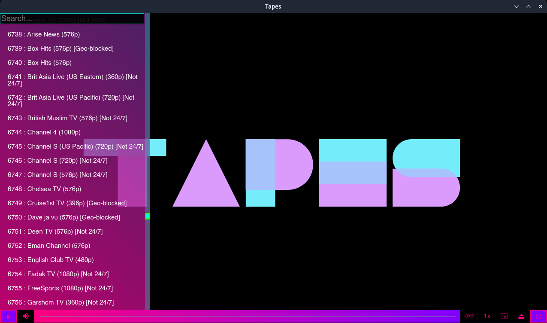Image resolution: width=547 pixels, height=323 pixels.
Task: Click the keep-below window button in title bar
Action: [517, 6]
